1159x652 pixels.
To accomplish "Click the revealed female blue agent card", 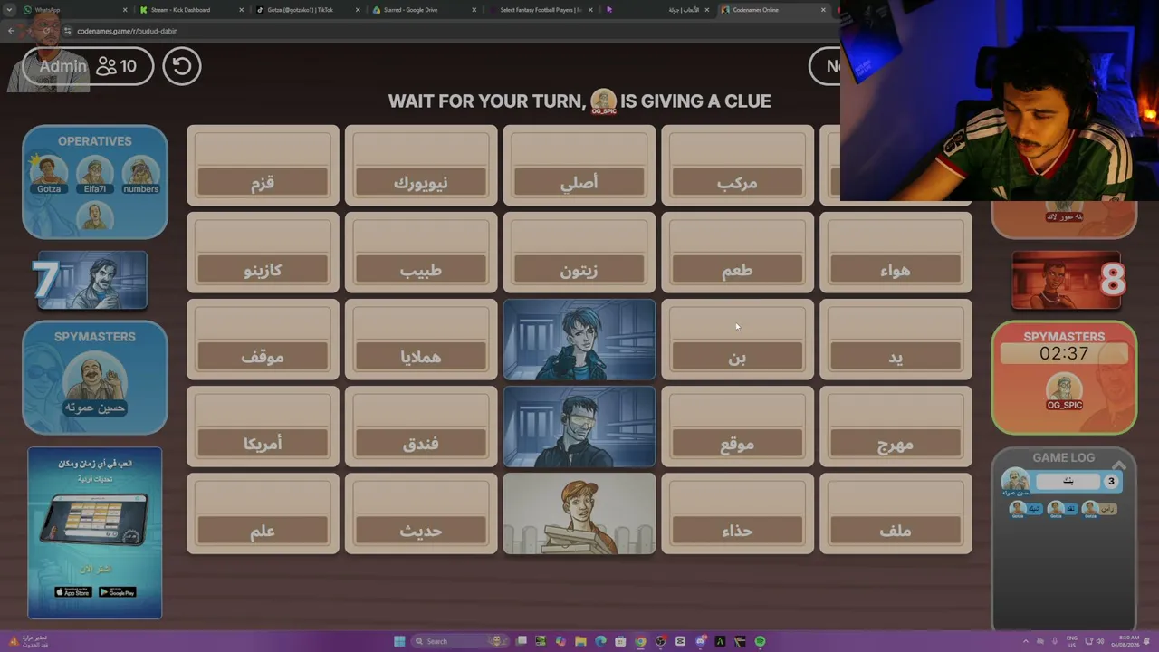I will [579, 340].
